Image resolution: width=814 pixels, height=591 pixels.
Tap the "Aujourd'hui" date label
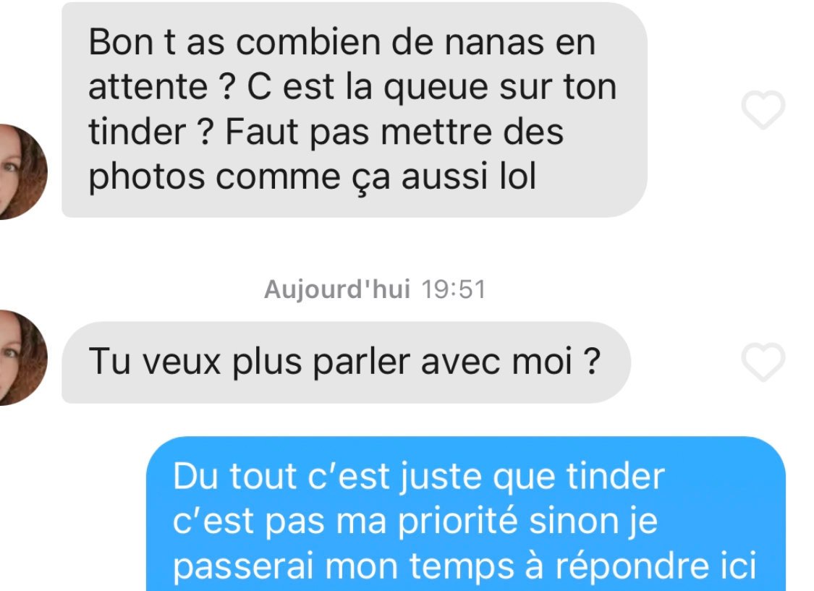pos(337,289)
